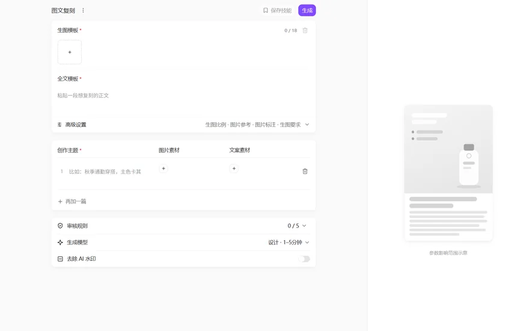
Task: Open the 设计 · 1-5分钟 model dropdown
Action: pos(289,242)
